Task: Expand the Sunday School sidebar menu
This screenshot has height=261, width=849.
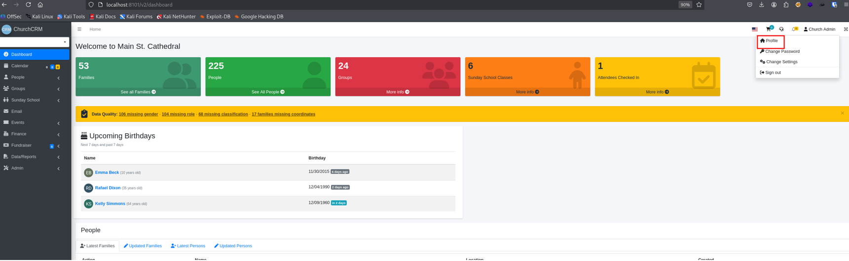Action: 35,100
